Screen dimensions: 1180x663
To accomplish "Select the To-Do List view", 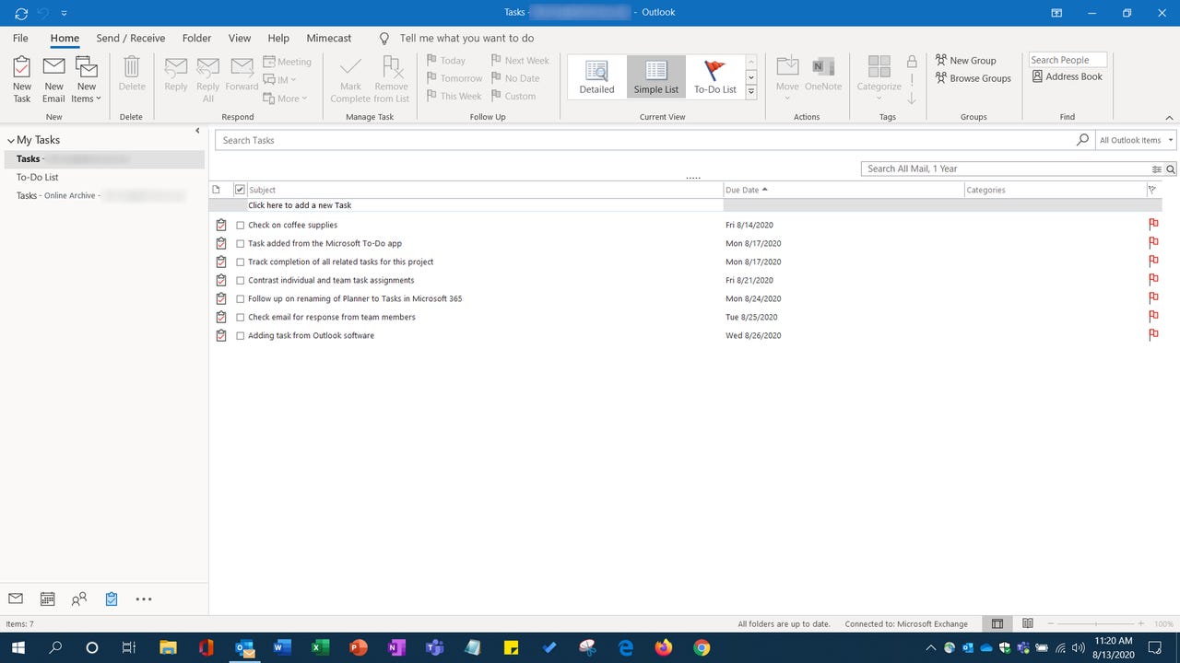I will tap(714, 77).
